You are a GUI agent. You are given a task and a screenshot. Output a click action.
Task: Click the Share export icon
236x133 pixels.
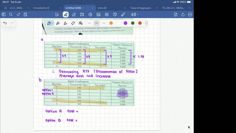(183, 15)
